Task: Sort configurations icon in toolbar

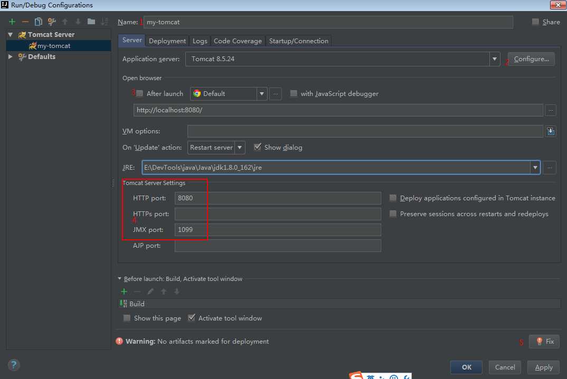Action: point(105,22)
